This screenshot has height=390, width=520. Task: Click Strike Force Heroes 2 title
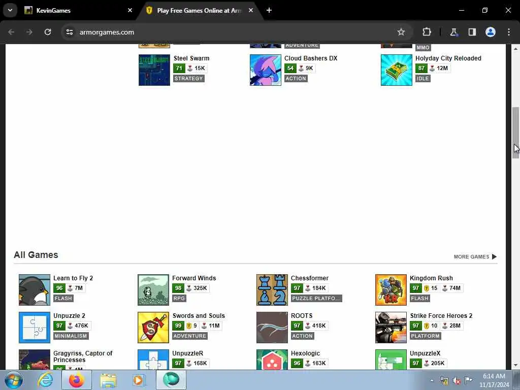tap(441, 316)
